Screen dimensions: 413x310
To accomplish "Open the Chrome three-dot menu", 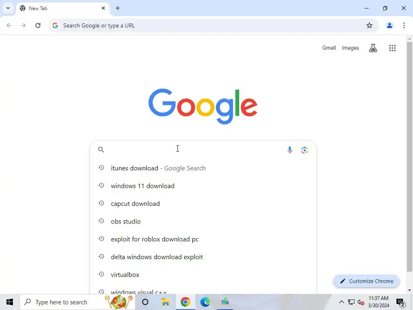I will (x=404, y=25).
